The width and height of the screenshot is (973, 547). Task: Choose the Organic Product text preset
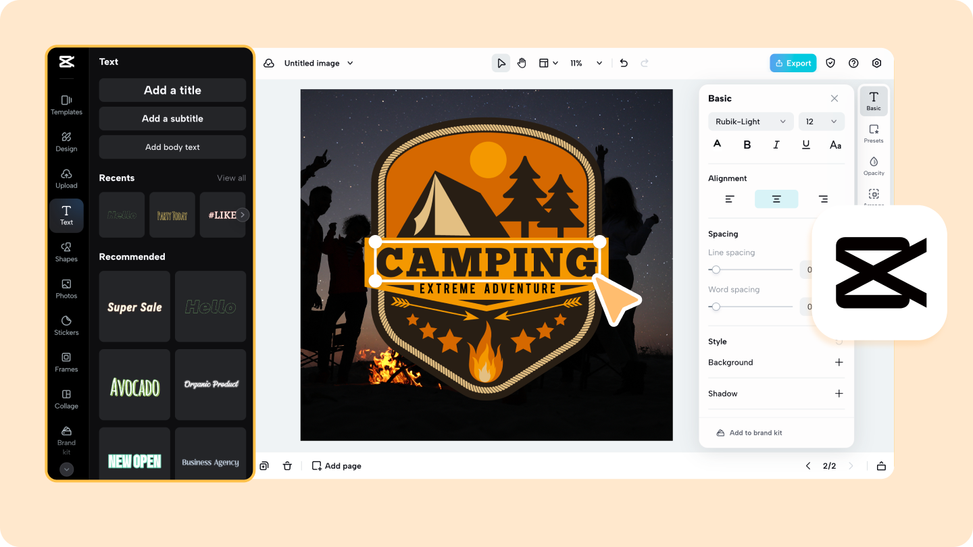(211, 385)
